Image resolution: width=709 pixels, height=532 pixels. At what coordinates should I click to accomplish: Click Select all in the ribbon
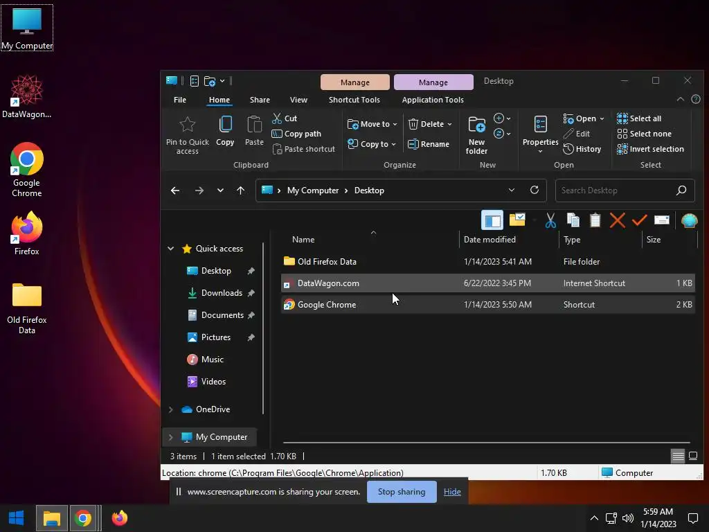click(x=639, y=118)
